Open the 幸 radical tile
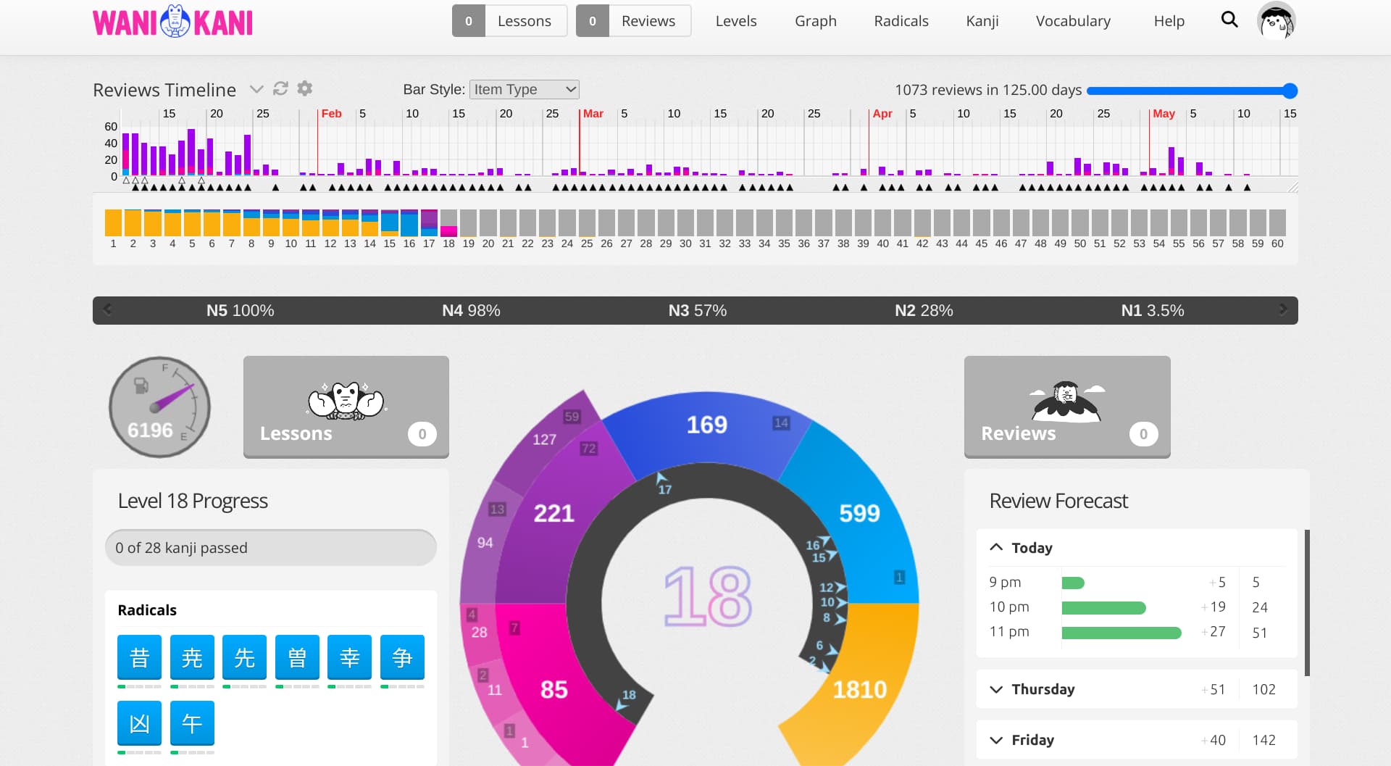This screenshot has width=1391, height=766. 349,657
